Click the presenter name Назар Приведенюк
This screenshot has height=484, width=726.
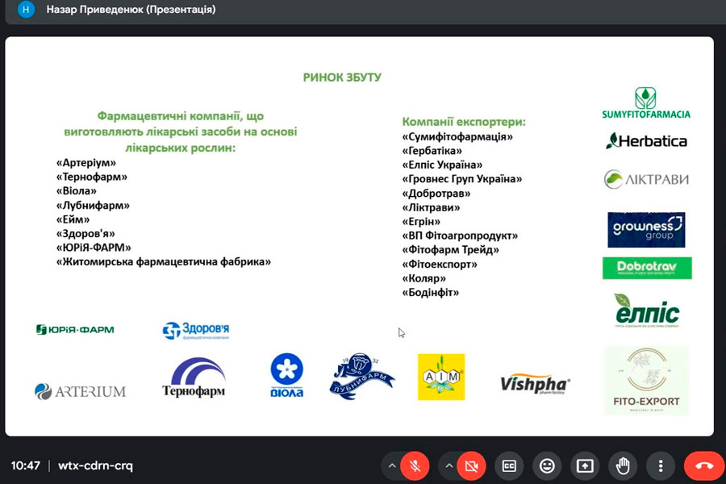tap(94, 9)
